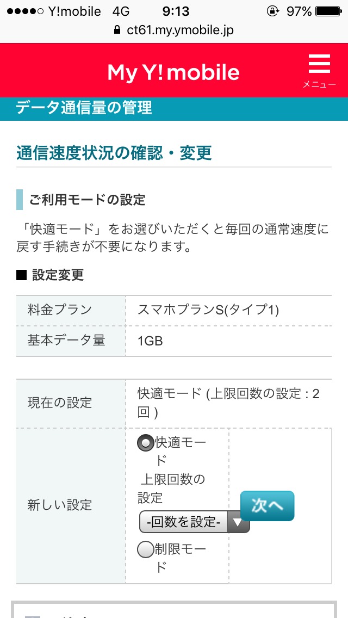Tap the メニュー label under the hamburger

(x=319, y=84)
